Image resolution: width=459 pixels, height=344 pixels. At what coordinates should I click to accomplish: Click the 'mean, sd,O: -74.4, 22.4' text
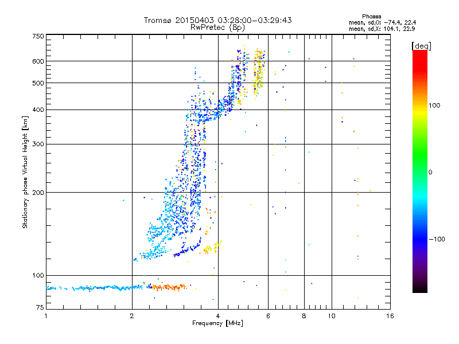[x=382, y=22]
